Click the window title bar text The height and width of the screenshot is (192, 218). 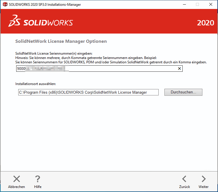(x=45, y=5)
